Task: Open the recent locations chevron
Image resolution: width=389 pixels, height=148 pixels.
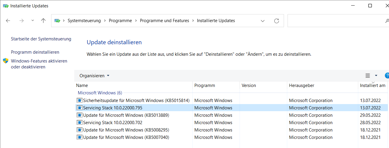Action: click(33, 21)
